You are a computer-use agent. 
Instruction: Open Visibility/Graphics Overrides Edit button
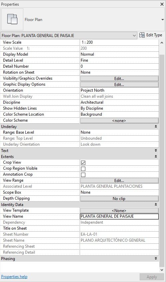point(119,79)
